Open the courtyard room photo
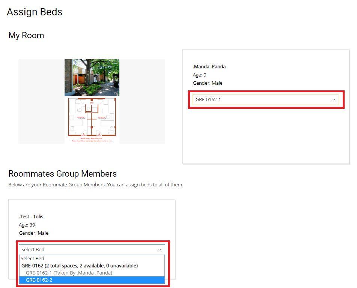Viewport: 357px width, 288px height. 92,77
